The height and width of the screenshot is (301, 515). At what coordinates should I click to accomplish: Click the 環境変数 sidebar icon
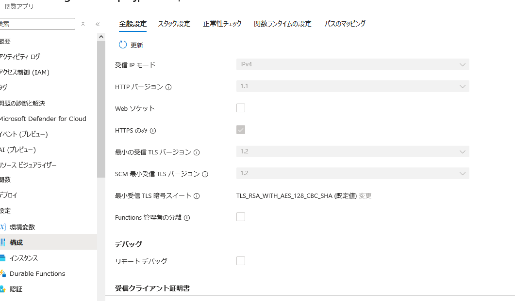(2, 226)
